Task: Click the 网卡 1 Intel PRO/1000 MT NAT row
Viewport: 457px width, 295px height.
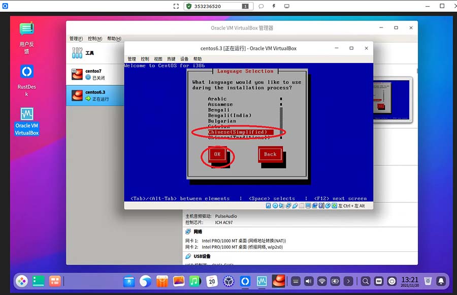Action: (x=236, y=241)
